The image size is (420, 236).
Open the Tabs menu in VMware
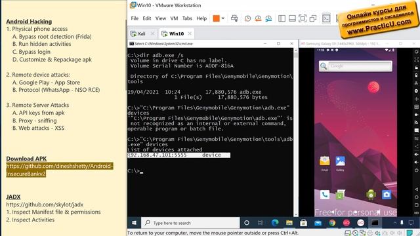[187, 18]
